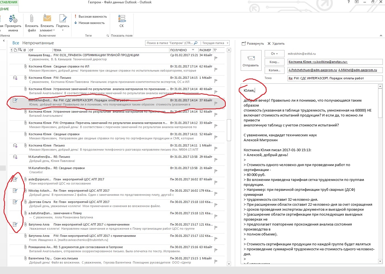Click the СК show fields icon

[x=122, y=19]
